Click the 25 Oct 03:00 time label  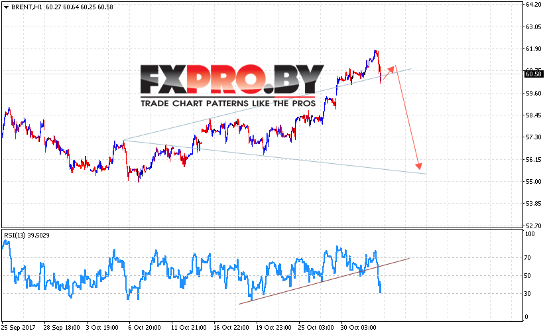[x=316, y=328]
